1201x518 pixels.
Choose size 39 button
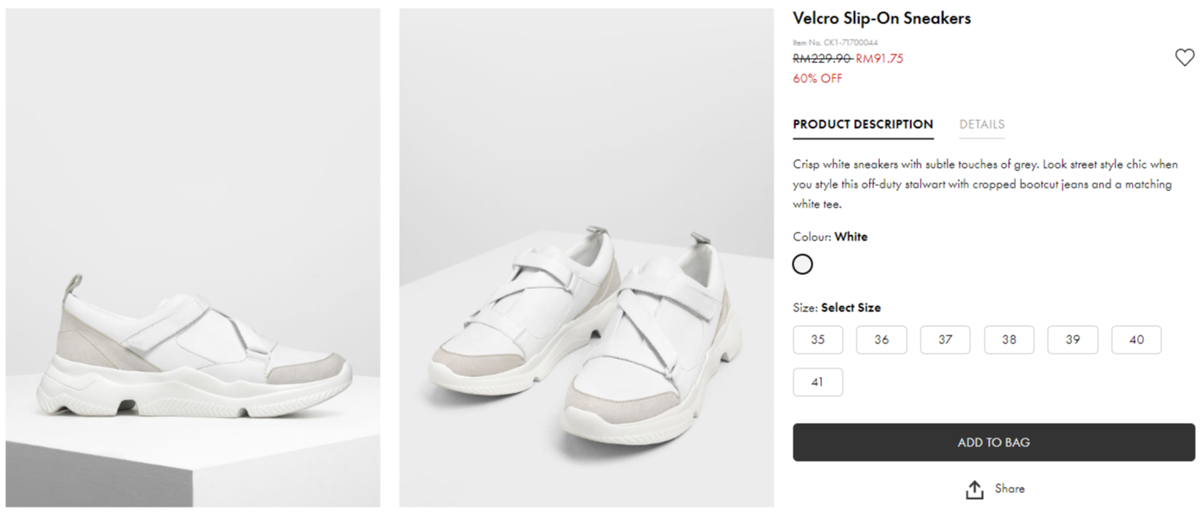[1072, 340]
